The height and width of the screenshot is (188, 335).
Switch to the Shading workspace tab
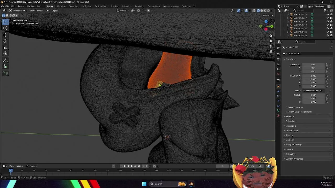pyautogui.click(x=114, y=6)
